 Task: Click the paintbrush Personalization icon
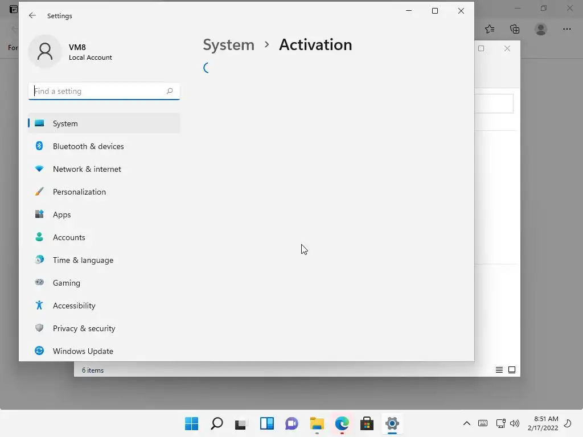pos(39,191)
